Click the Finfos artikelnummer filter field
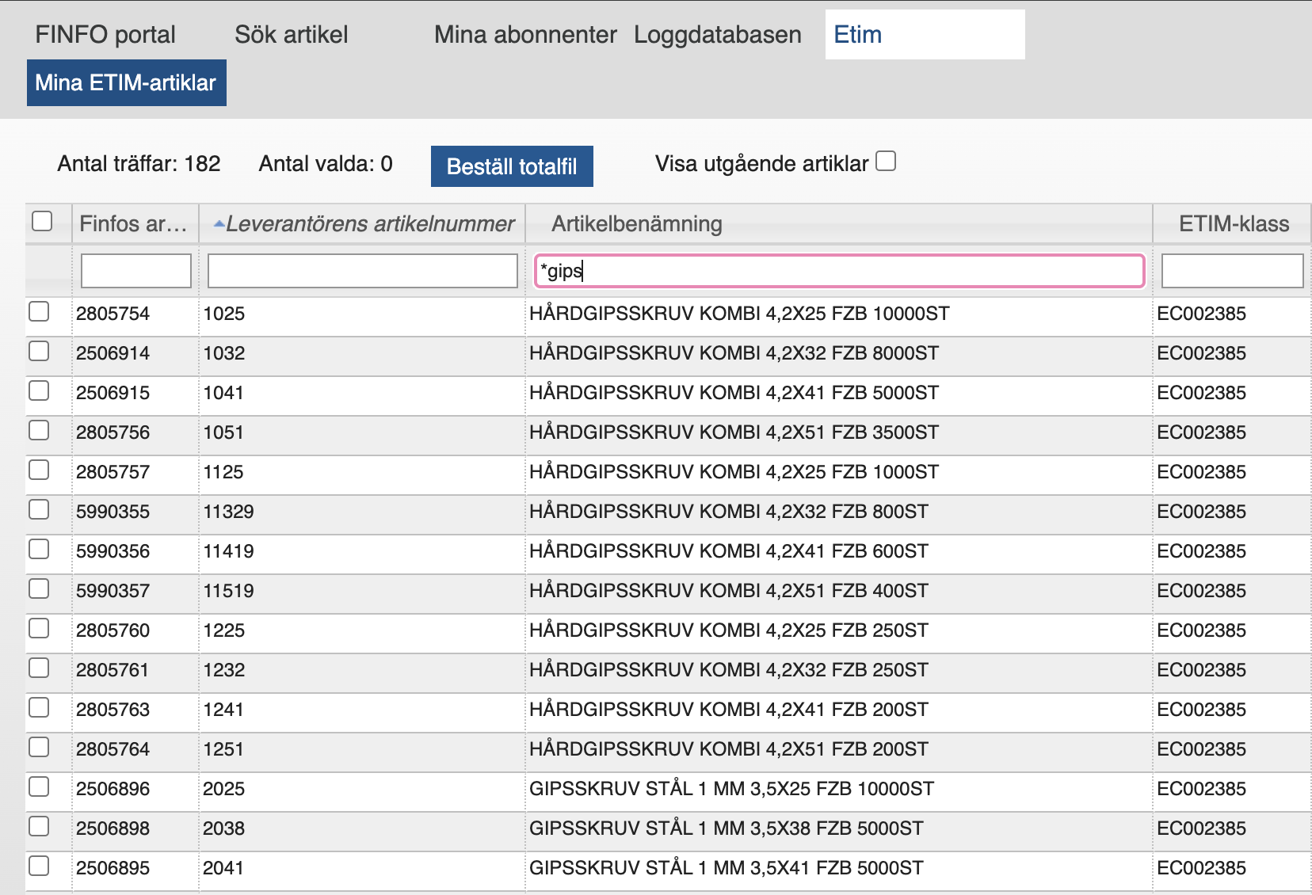 (135, 271)
